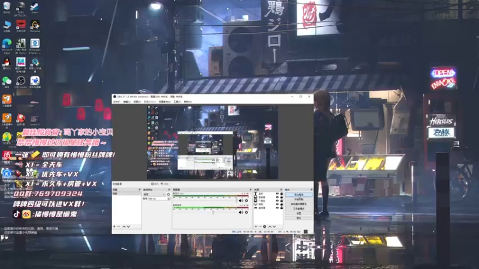Open transition properties gear beside the transition dropdown
Image resolution: width=479 pixels, height=269 pixels.
168,194
